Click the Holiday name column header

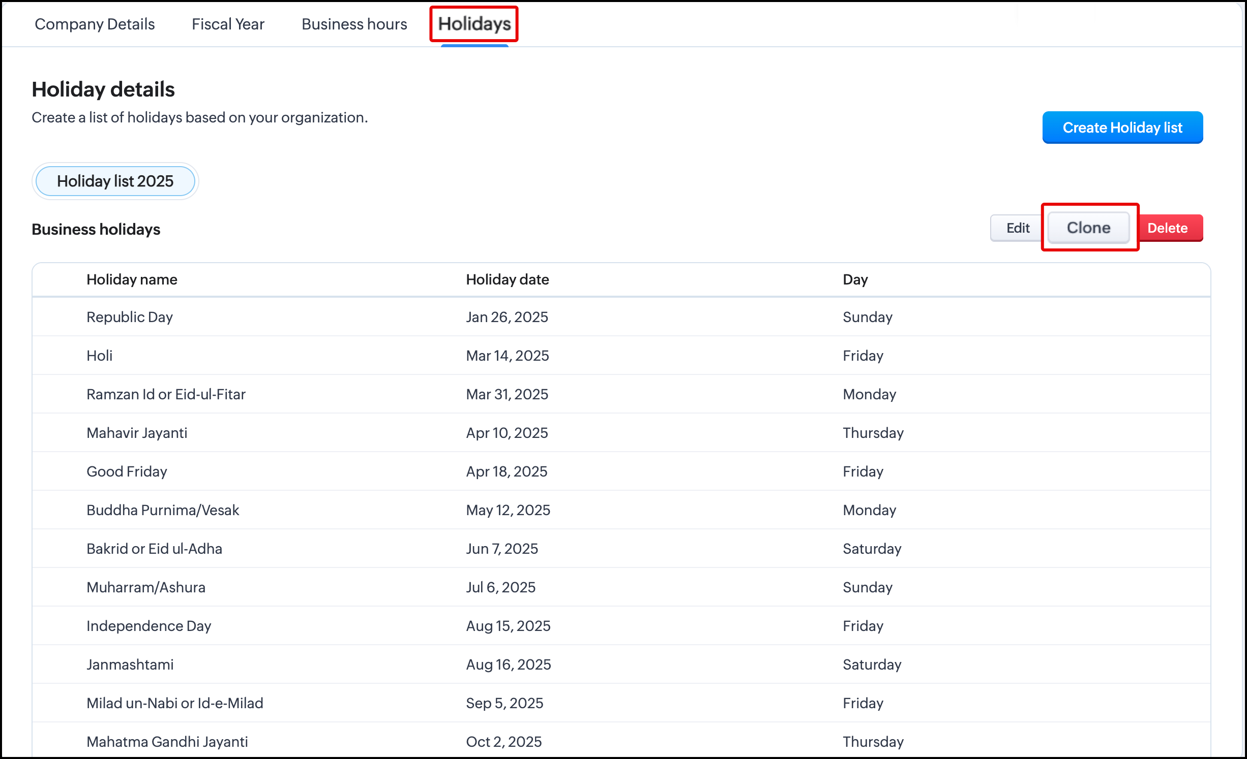pyautogui.click(x=132, y=279)
